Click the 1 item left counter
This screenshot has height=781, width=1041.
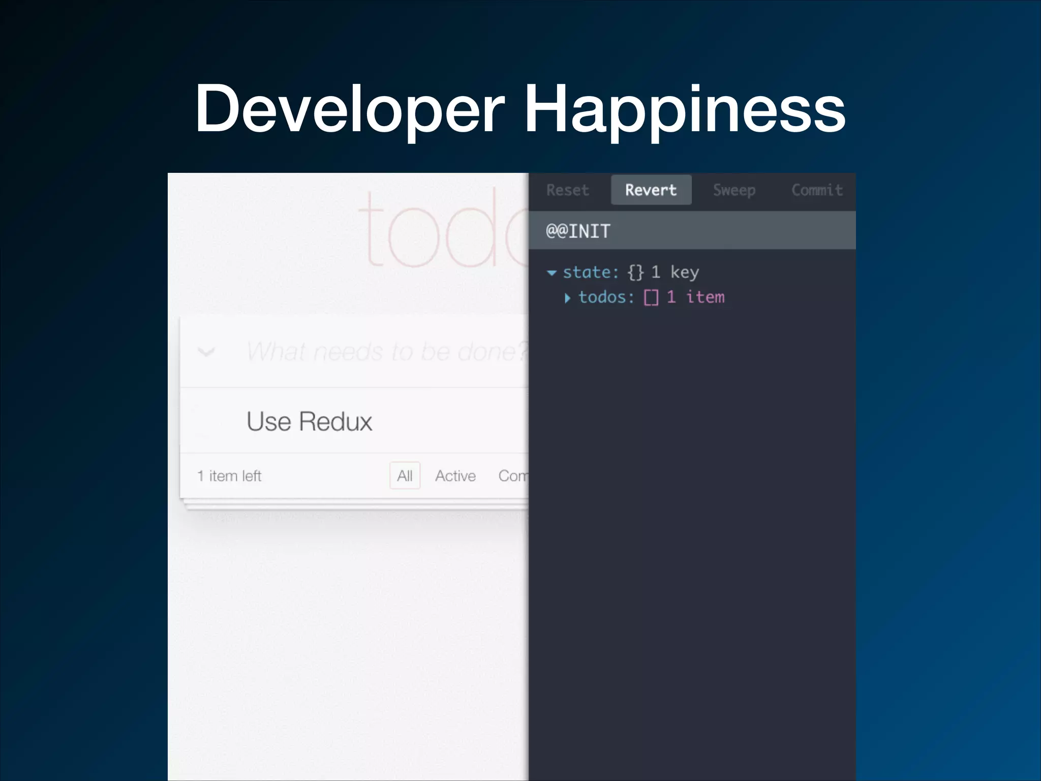point(229,476)
